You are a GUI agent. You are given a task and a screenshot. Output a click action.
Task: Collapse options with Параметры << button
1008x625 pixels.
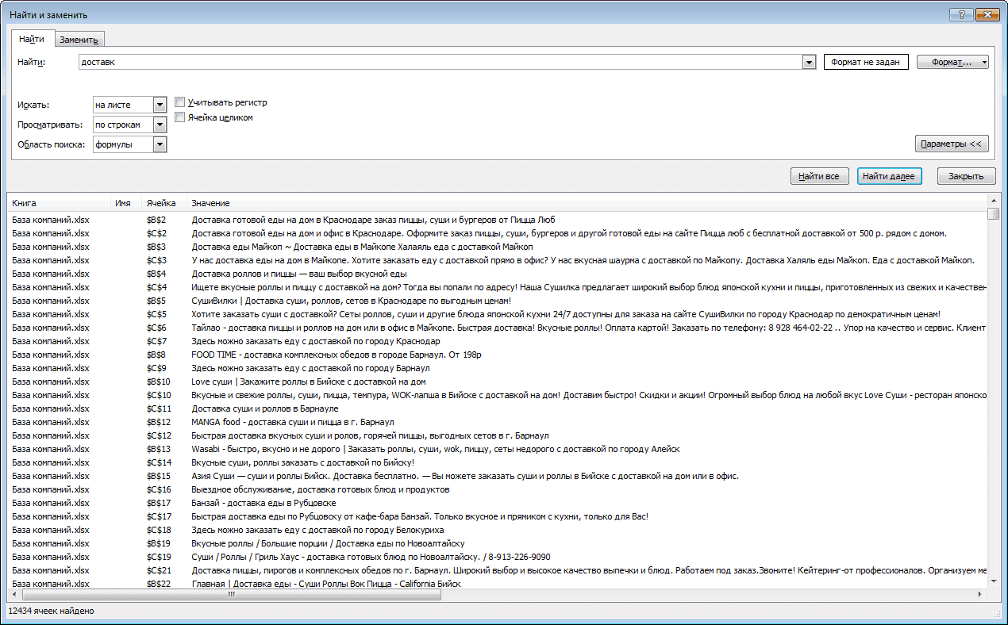point(952,144)
